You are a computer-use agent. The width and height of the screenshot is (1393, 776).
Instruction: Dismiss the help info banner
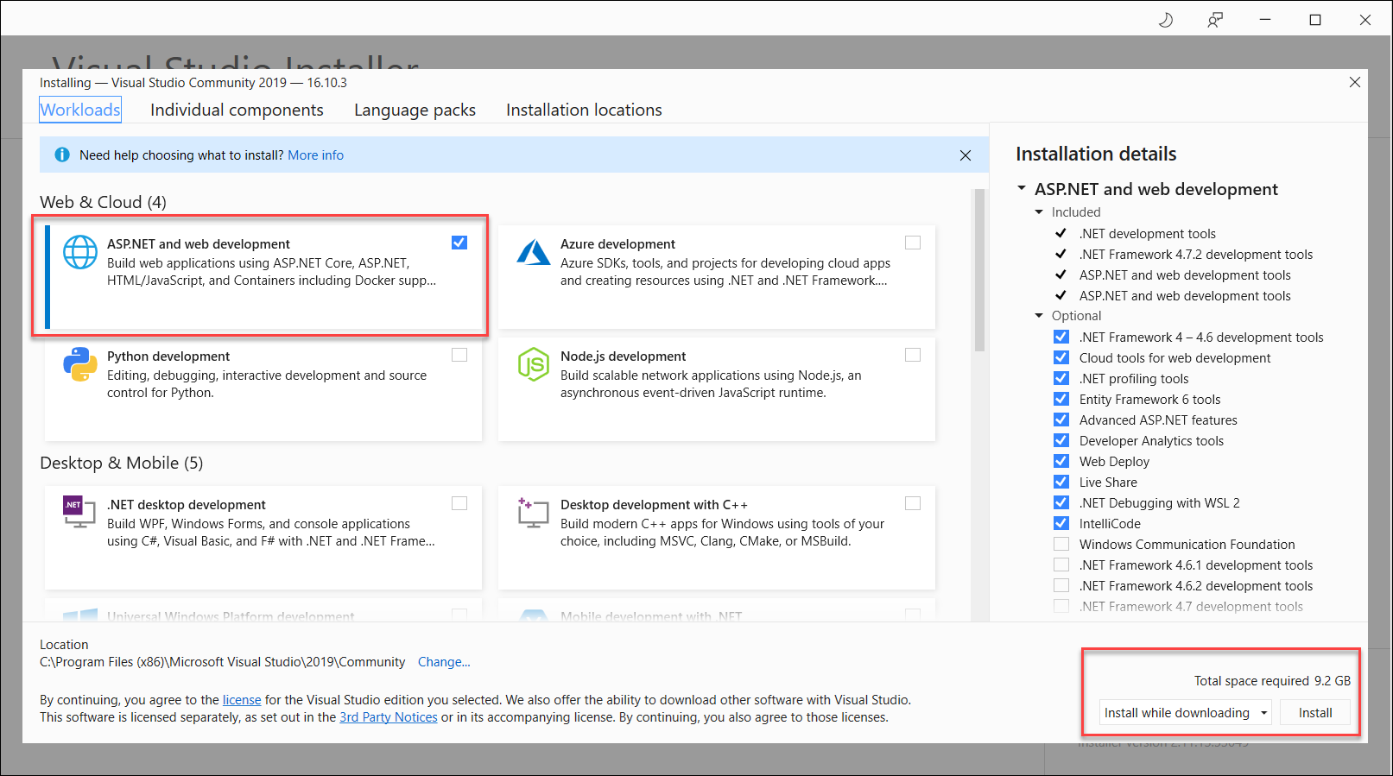coord(966,155)
